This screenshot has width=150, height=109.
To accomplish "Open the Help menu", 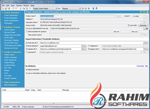I will pos(32,6).
